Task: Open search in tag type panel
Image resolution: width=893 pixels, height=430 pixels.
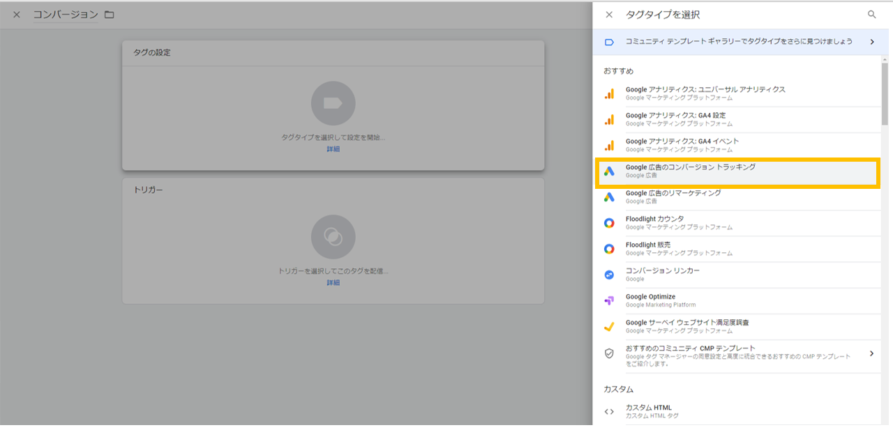Action: 871,15
